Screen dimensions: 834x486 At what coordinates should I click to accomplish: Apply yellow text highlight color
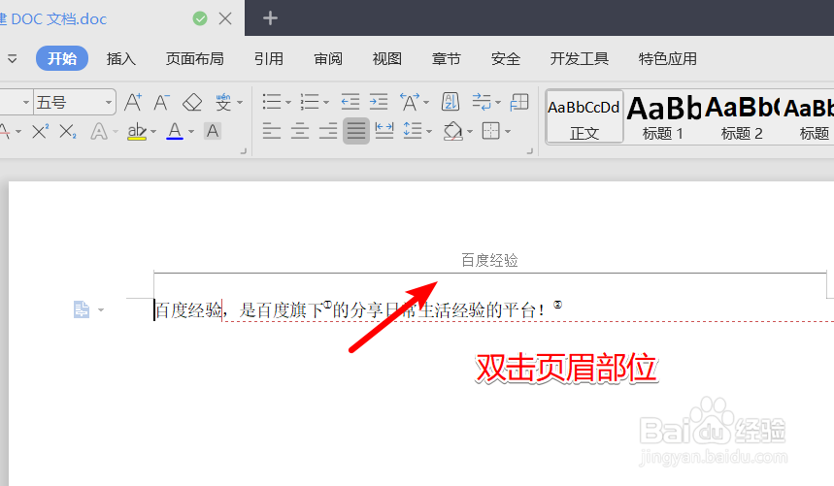click(x=137, y=131)
